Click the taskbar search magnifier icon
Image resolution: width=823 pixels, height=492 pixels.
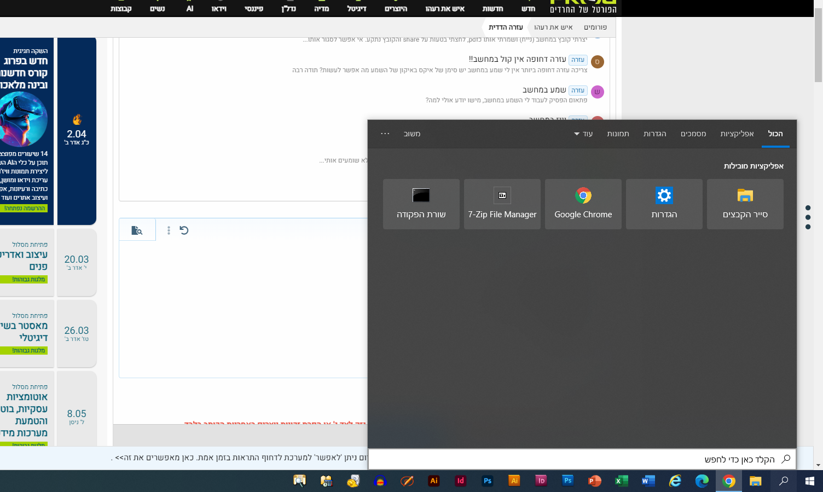[x=784, y=481]
